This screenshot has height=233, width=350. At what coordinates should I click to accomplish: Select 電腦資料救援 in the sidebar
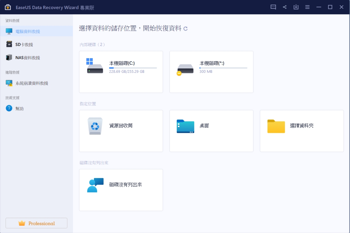pos(28,31)
